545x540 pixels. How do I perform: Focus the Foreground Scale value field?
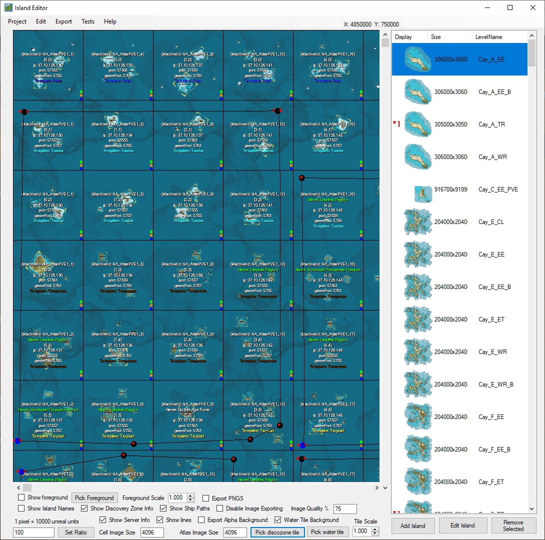pos(177,497)
